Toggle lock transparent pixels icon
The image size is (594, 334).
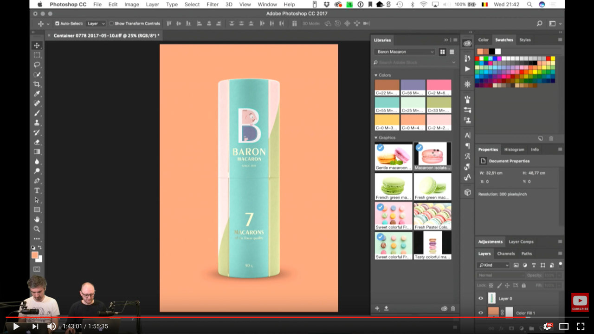(x=491, y=285)
